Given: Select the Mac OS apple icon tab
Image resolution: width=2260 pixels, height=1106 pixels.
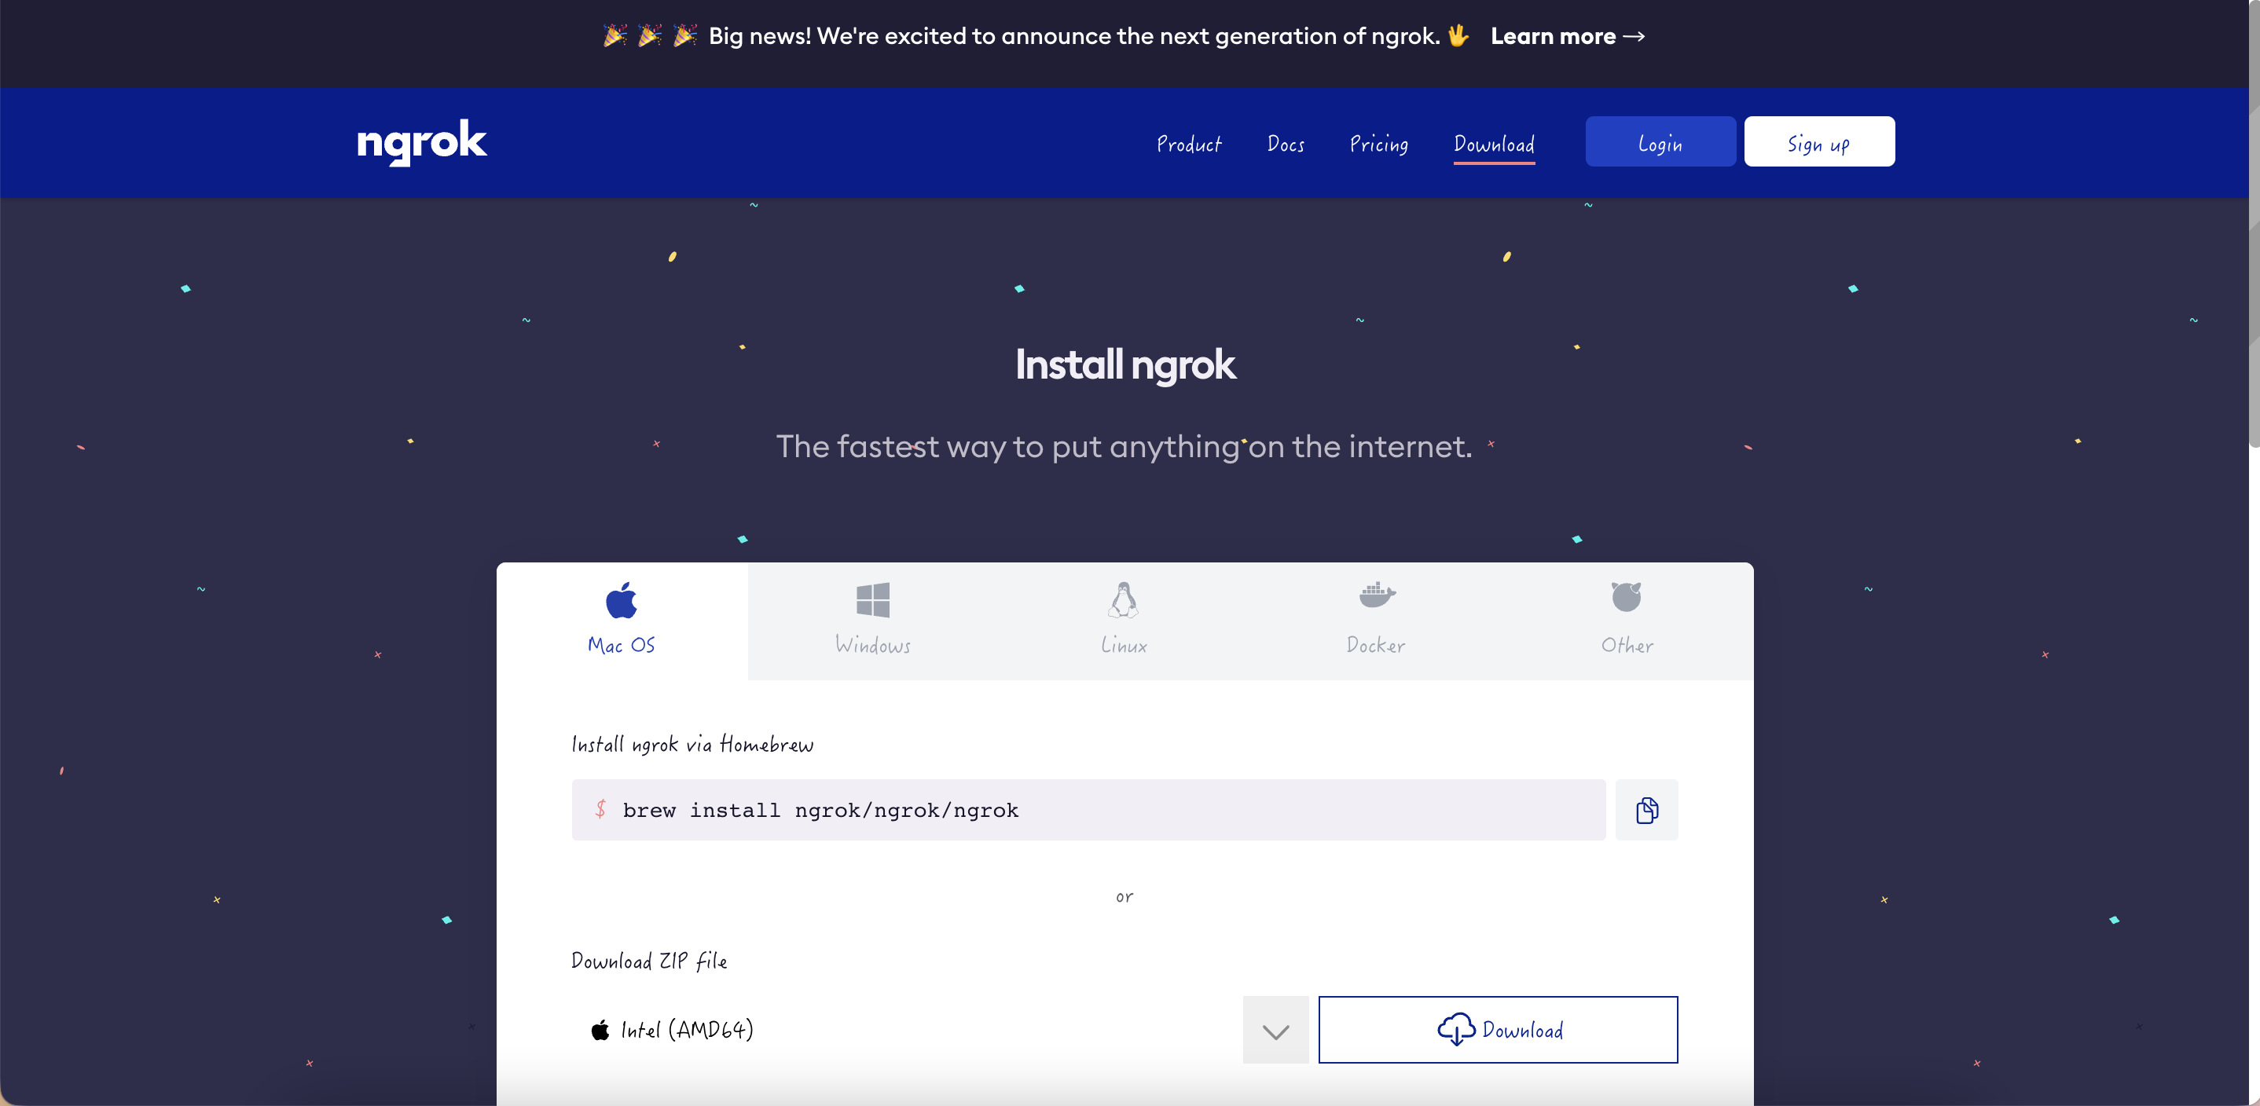Looking at the screenshot, I should click(x=621, y=601).
